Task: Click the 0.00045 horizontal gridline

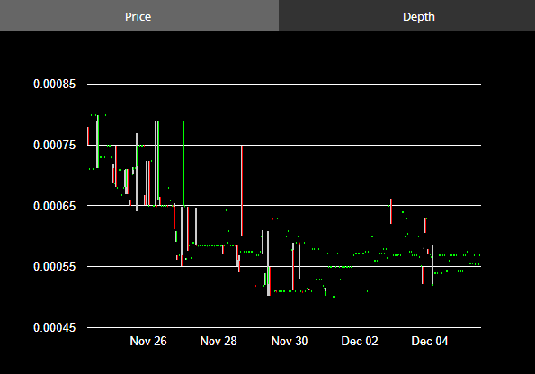Action: pyautogui.click(x=284, y=327)
